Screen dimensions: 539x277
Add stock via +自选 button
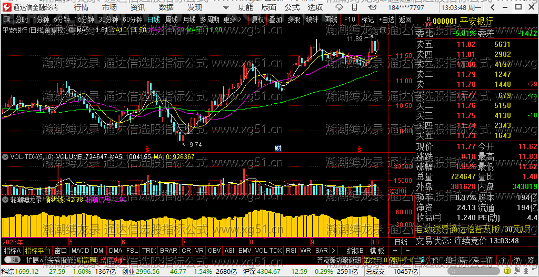coord(387,19)
